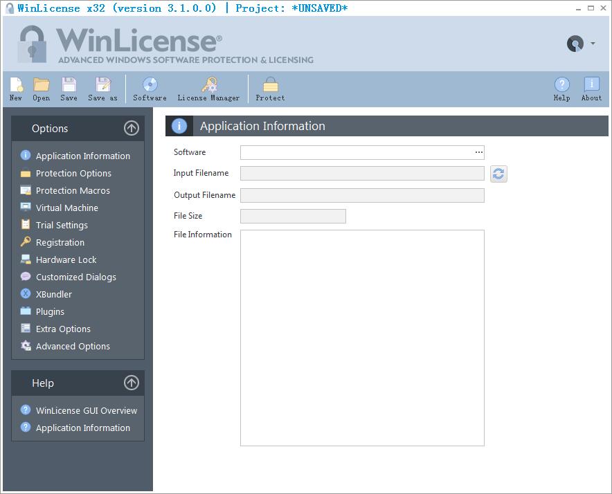The height and width of the screenshot is (494, 612).
Task: Open the Software manager disc icon
Action: [x=150, y=89]
